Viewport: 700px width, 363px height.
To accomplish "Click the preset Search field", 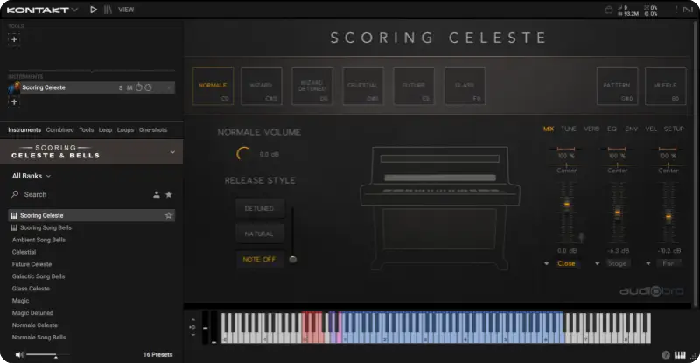I will coord(80,194).
